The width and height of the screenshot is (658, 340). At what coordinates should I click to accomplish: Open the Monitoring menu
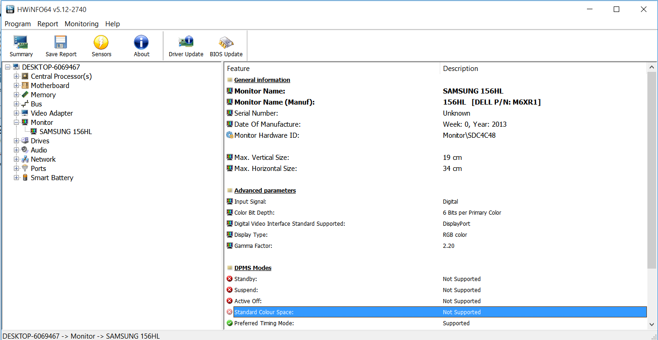(x=82, y=24)
